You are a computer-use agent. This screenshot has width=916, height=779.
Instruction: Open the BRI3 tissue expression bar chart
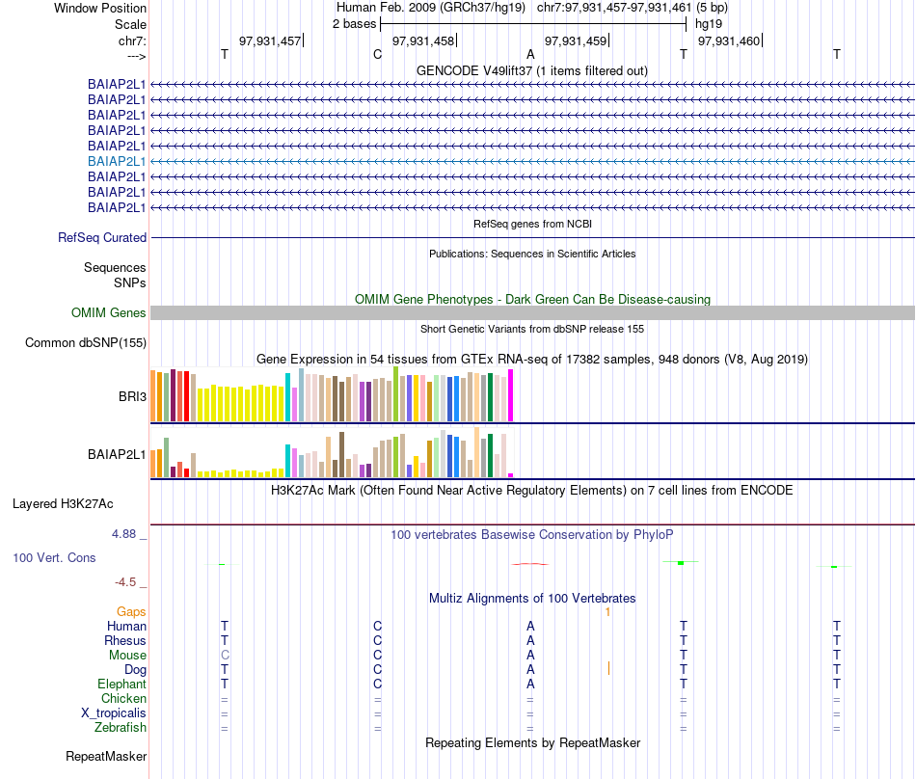[332, 394]
